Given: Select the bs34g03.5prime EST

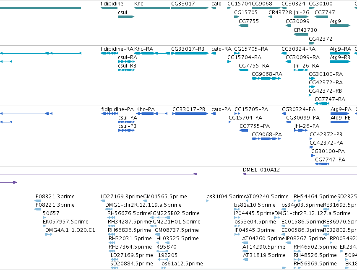Looking at the screenshot, I should [284, 209].
